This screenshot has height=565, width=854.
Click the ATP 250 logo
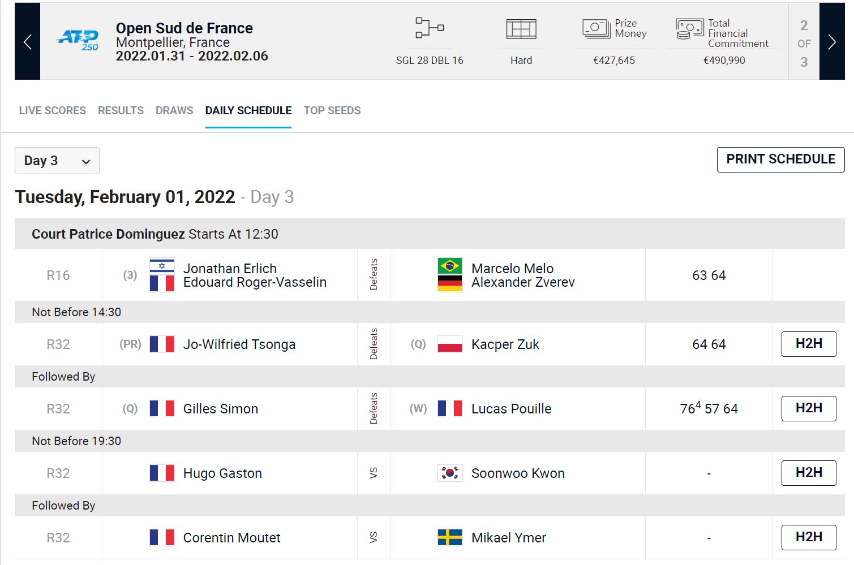click(x=78, y=40)
